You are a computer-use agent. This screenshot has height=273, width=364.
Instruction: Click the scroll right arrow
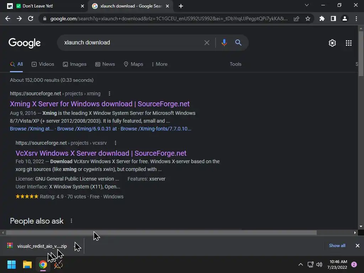tap(355, 232)
